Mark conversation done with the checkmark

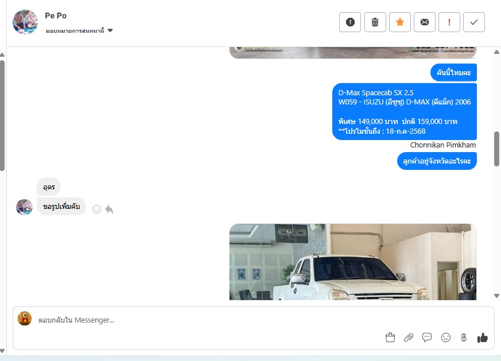(x=474, y=22)
